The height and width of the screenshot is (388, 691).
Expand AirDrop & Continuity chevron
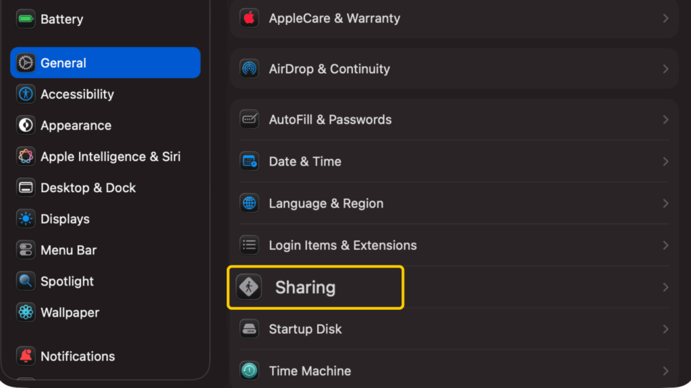665,69
